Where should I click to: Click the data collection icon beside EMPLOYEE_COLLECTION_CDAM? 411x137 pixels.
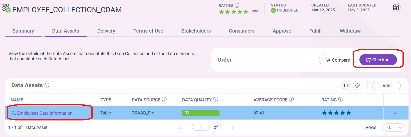click(x=6, y=8)
